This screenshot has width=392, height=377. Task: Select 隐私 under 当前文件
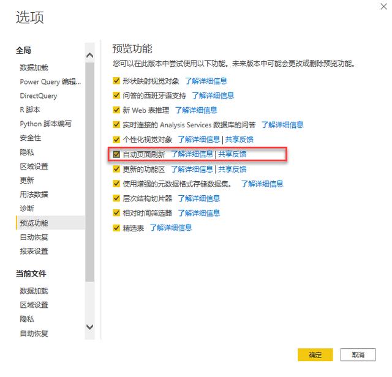coord(27,319)
